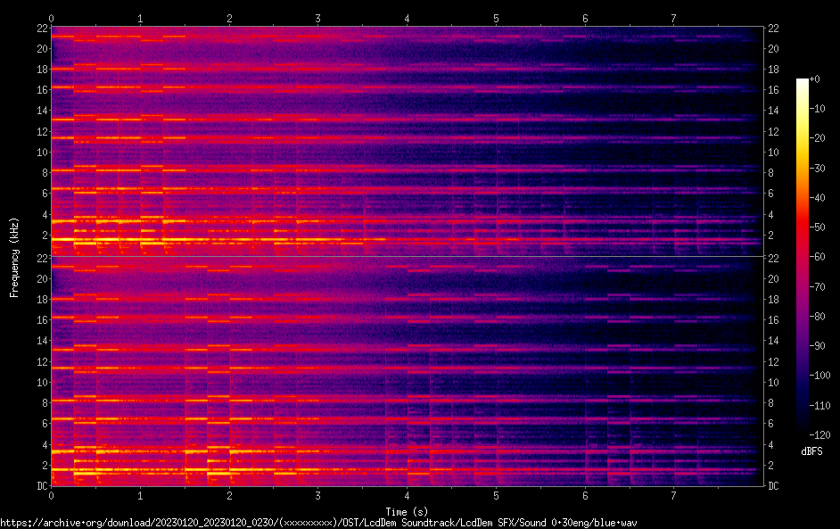Select the 7-second mark on the top time axis
This screenshot has width=840, height=529.
674,18
